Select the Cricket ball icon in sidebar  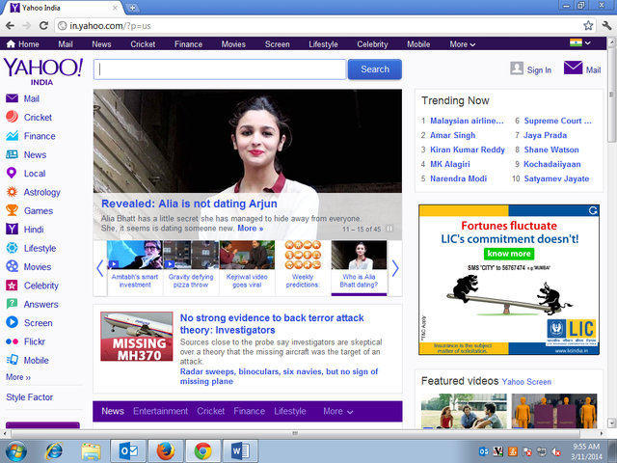pos(12,117)
